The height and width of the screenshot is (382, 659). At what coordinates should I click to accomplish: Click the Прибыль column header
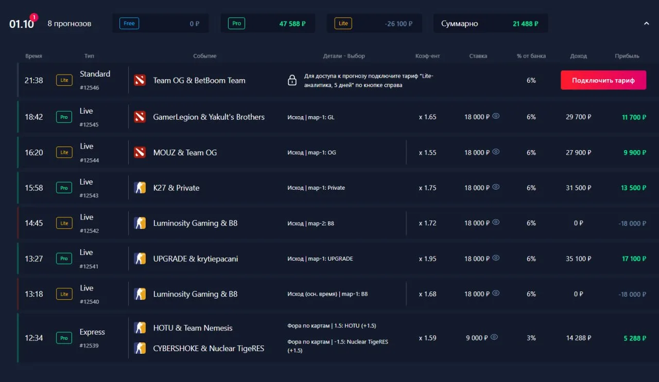(x=627, y=56)
